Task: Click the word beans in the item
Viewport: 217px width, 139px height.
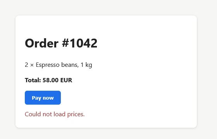Action: click(70, 65)
